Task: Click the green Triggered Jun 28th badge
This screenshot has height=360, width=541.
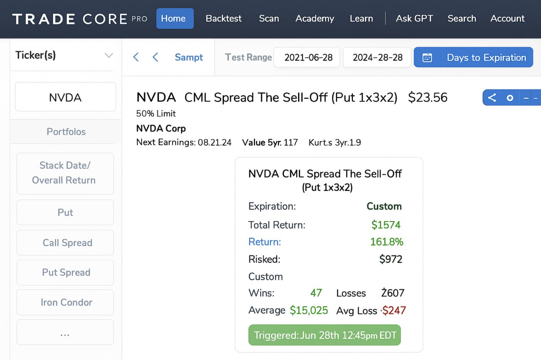Action: (324, 335)
